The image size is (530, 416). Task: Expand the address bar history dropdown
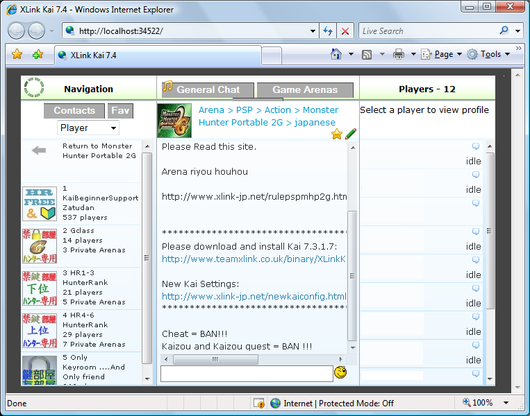313,31
